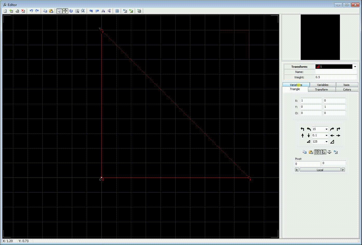
Task: Click the transform Name field
Action: click(336, 72)
